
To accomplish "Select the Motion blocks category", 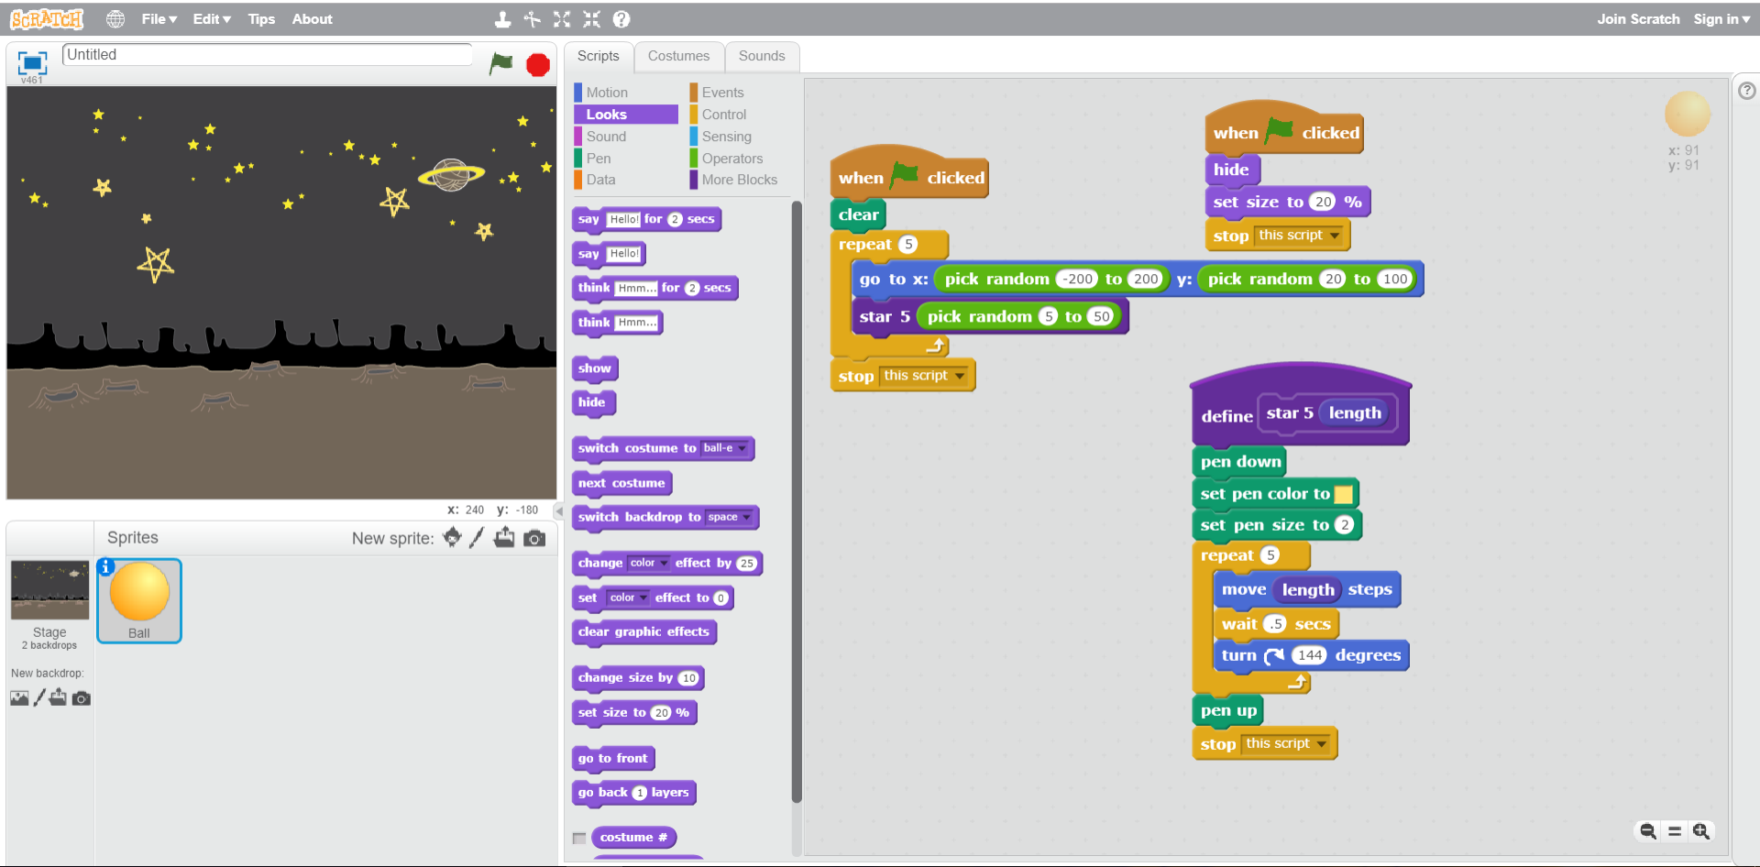I will point(607,93).
